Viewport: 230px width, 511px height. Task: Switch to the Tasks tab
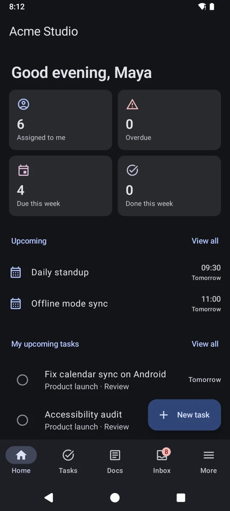coord(68,460)
